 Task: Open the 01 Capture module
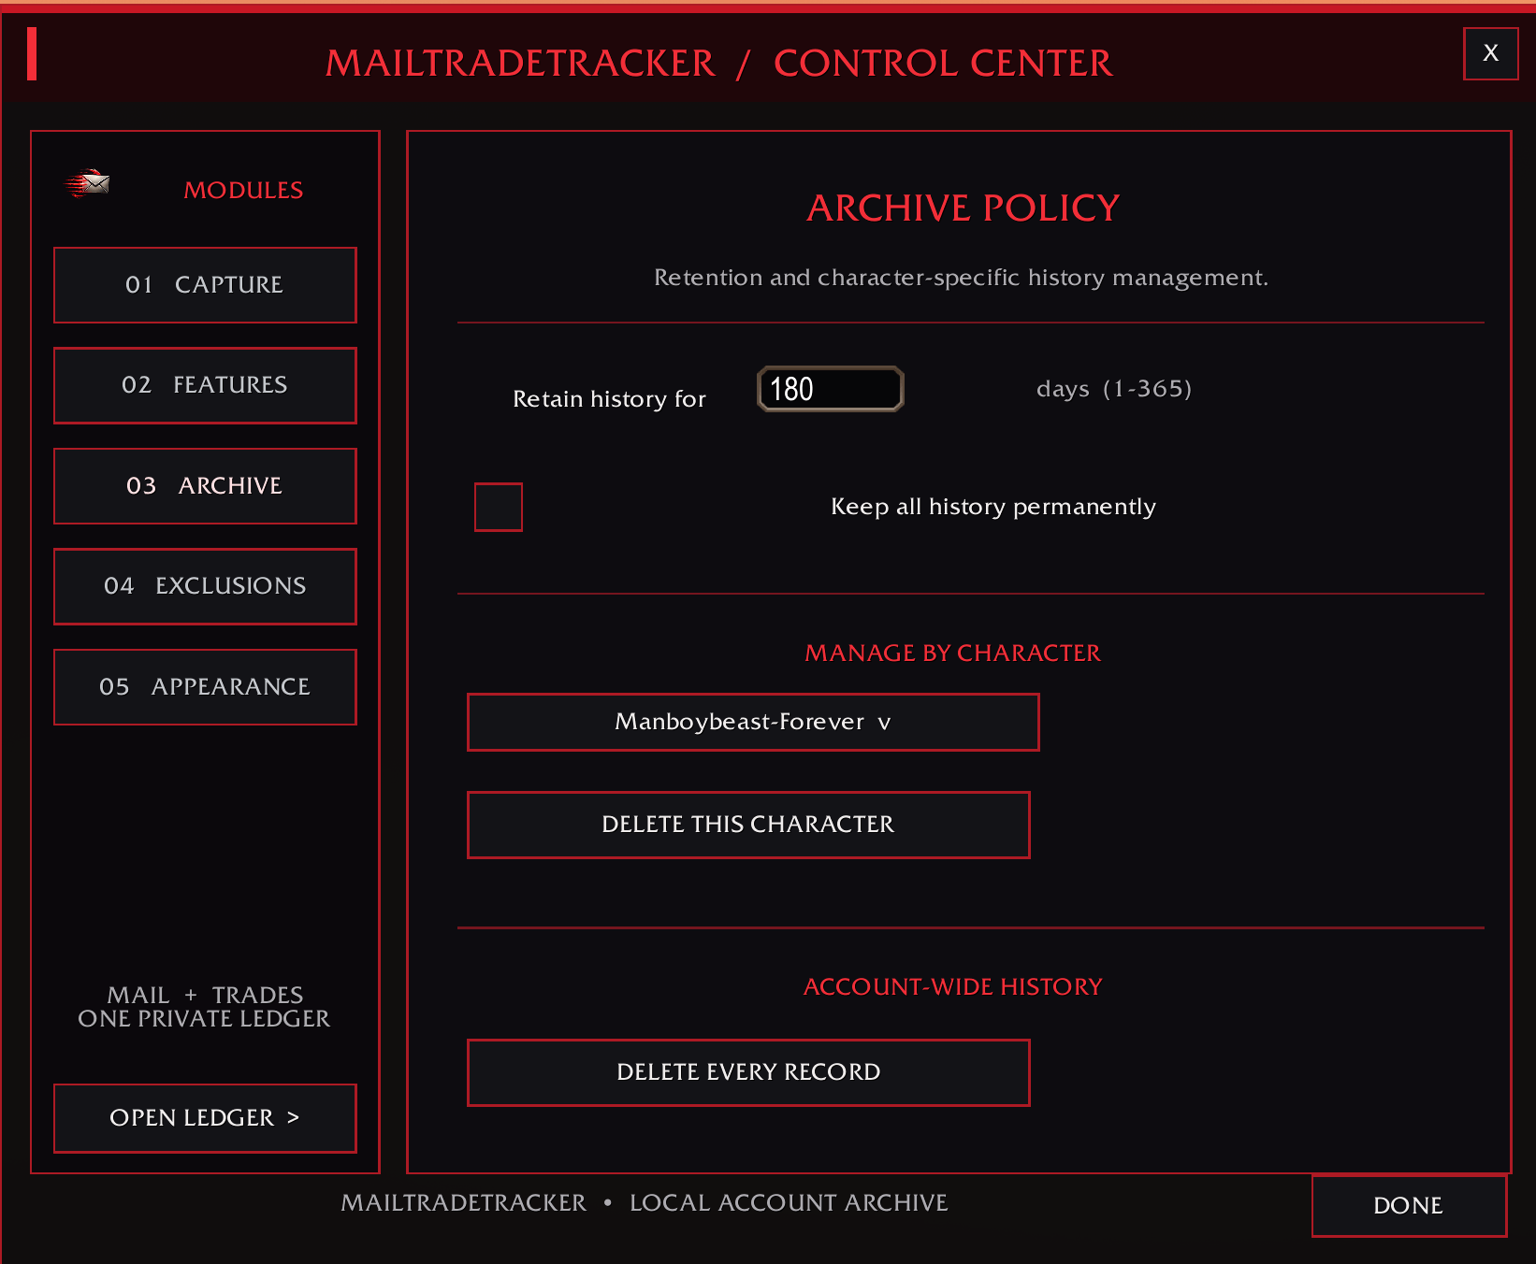point(205,285)
